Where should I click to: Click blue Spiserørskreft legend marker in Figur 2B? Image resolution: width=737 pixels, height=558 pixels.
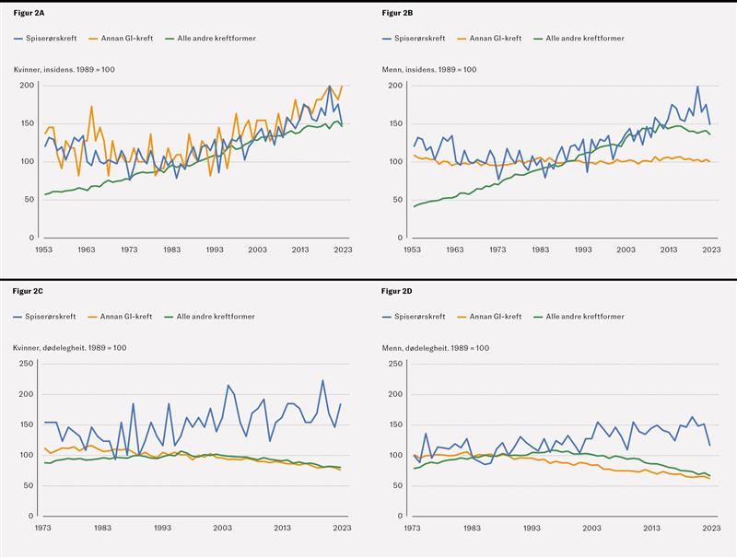point(387,39)
